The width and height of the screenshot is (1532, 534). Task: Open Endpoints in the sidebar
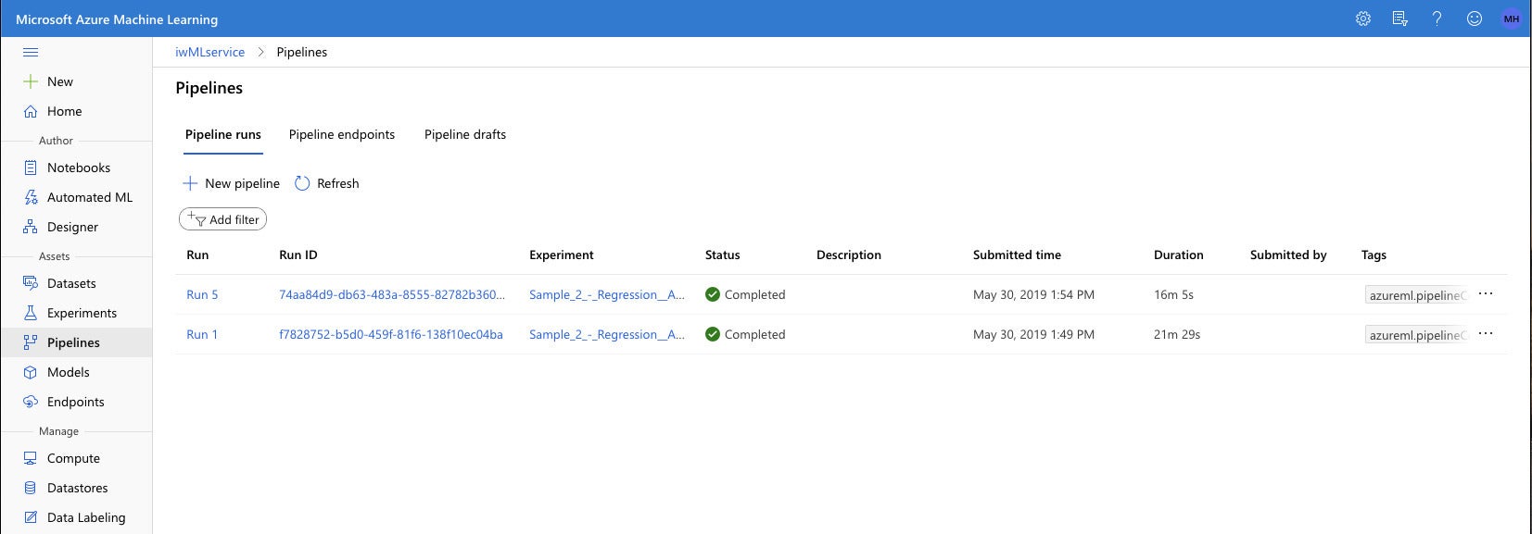(77, 402)
